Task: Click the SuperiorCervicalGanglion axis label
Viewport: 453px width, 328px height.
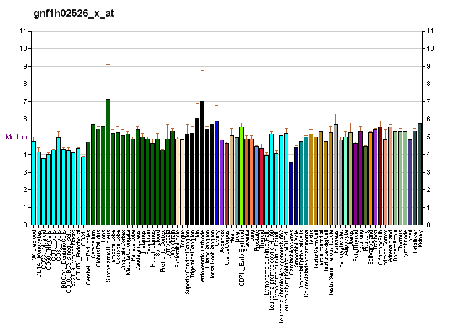Action: pos(187,261)
